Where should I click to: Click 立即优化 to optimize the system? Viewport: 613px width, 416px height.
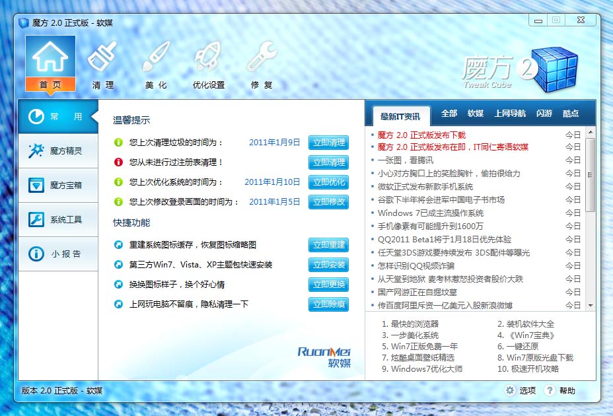[329, 184]
